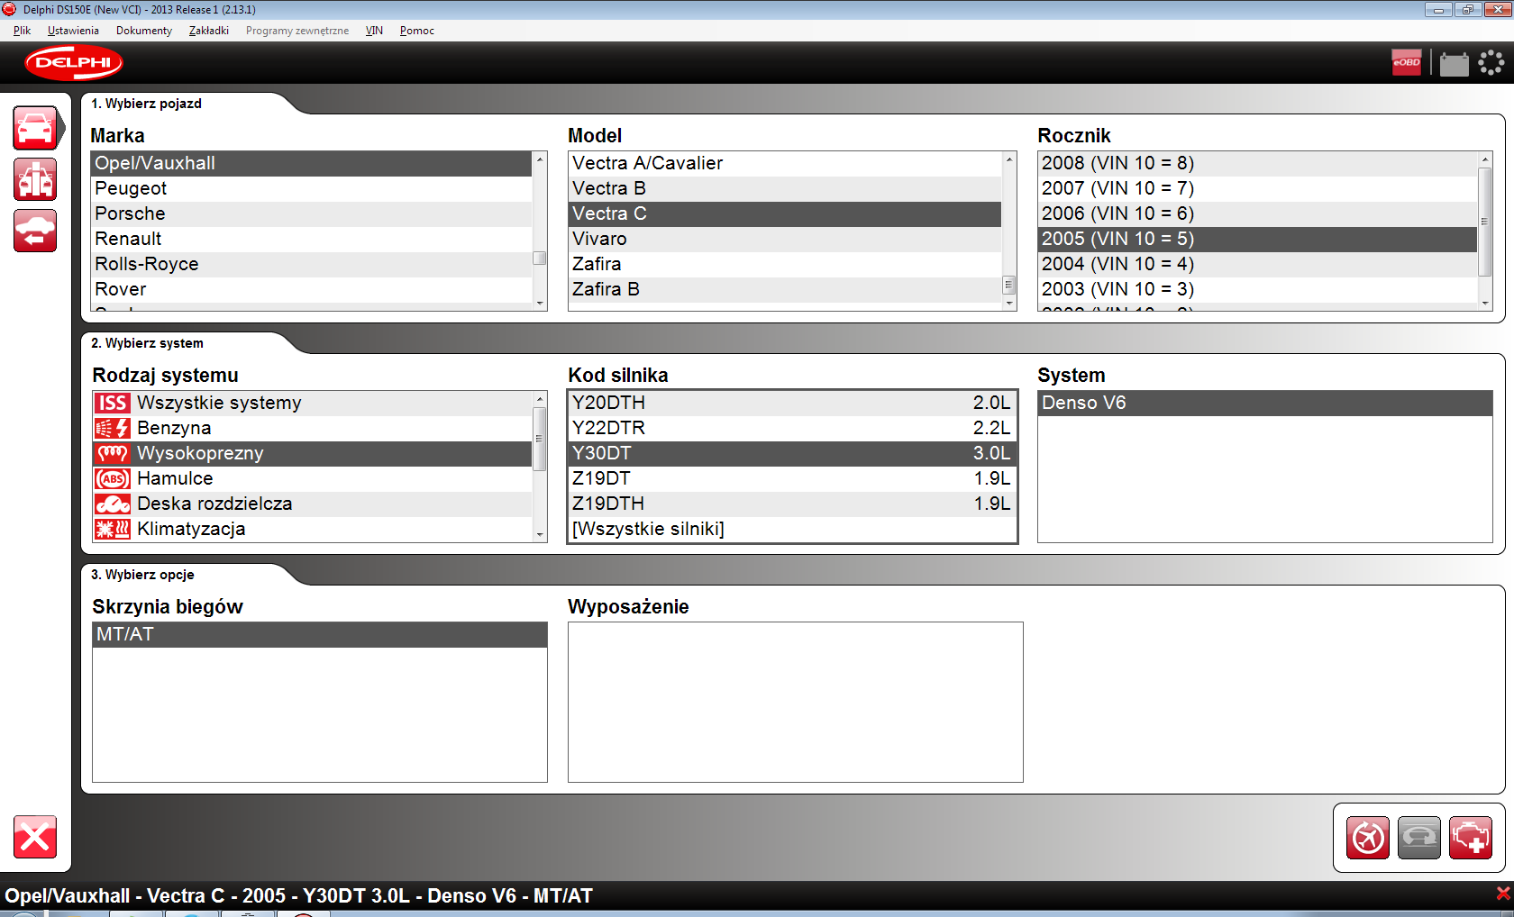
Task: Start the intelligent system scan icon at bottom right
Action: click(x=1368, y=838)
